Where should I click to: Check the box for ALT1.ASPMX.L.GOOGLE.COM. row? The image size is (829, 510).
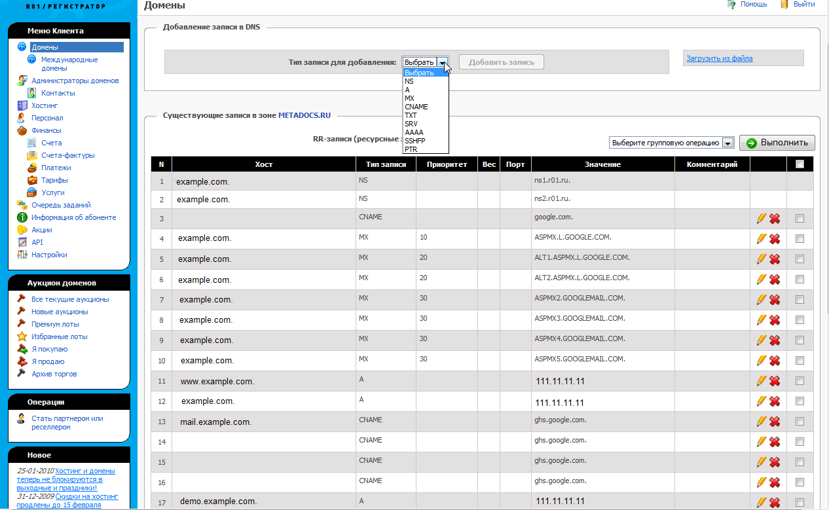click(x=800, y=259)
